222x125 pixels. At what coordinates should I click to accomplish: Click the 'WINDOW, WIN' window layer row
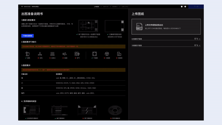pyautogui.click(x=73, y=88)
